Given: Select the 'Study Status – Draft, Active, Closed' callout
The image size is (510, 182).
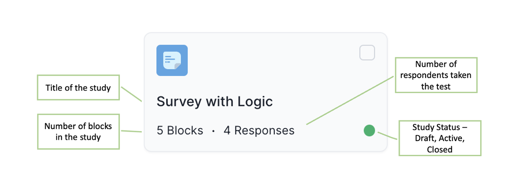Looking at the screenshot, I should 440,138.
